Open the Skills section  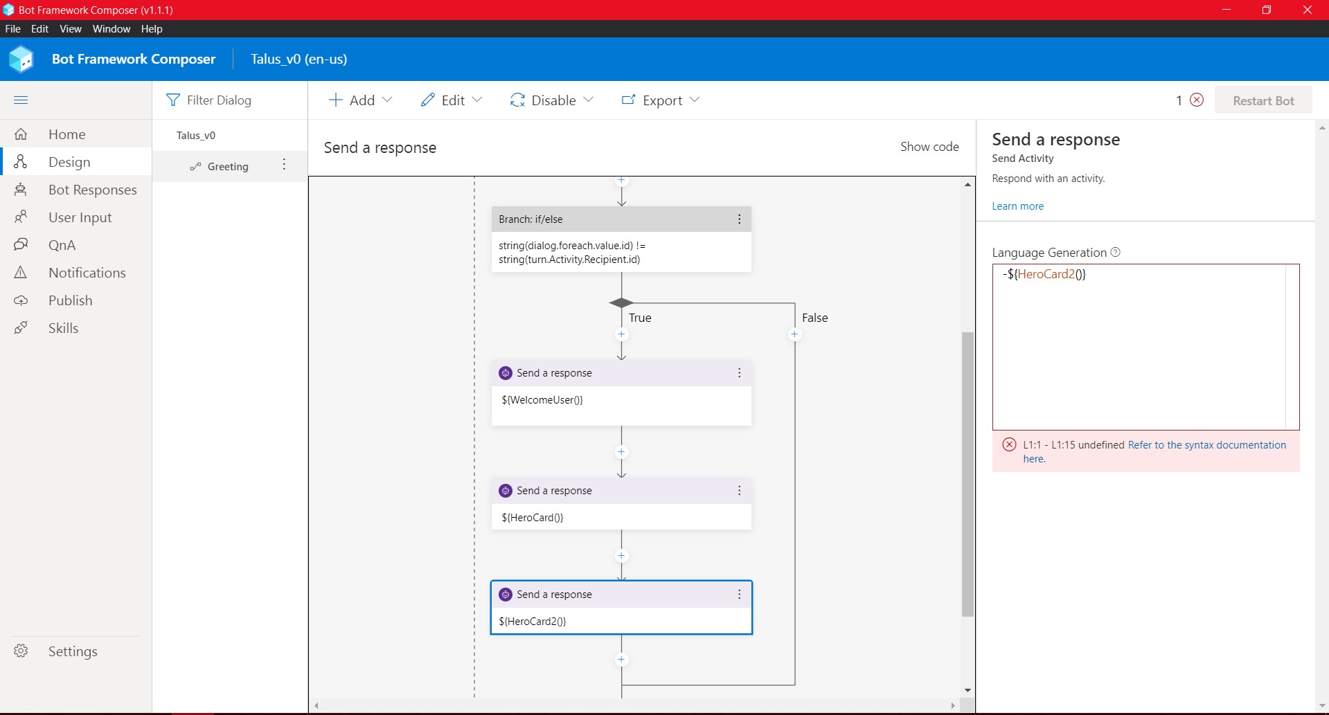63,327
